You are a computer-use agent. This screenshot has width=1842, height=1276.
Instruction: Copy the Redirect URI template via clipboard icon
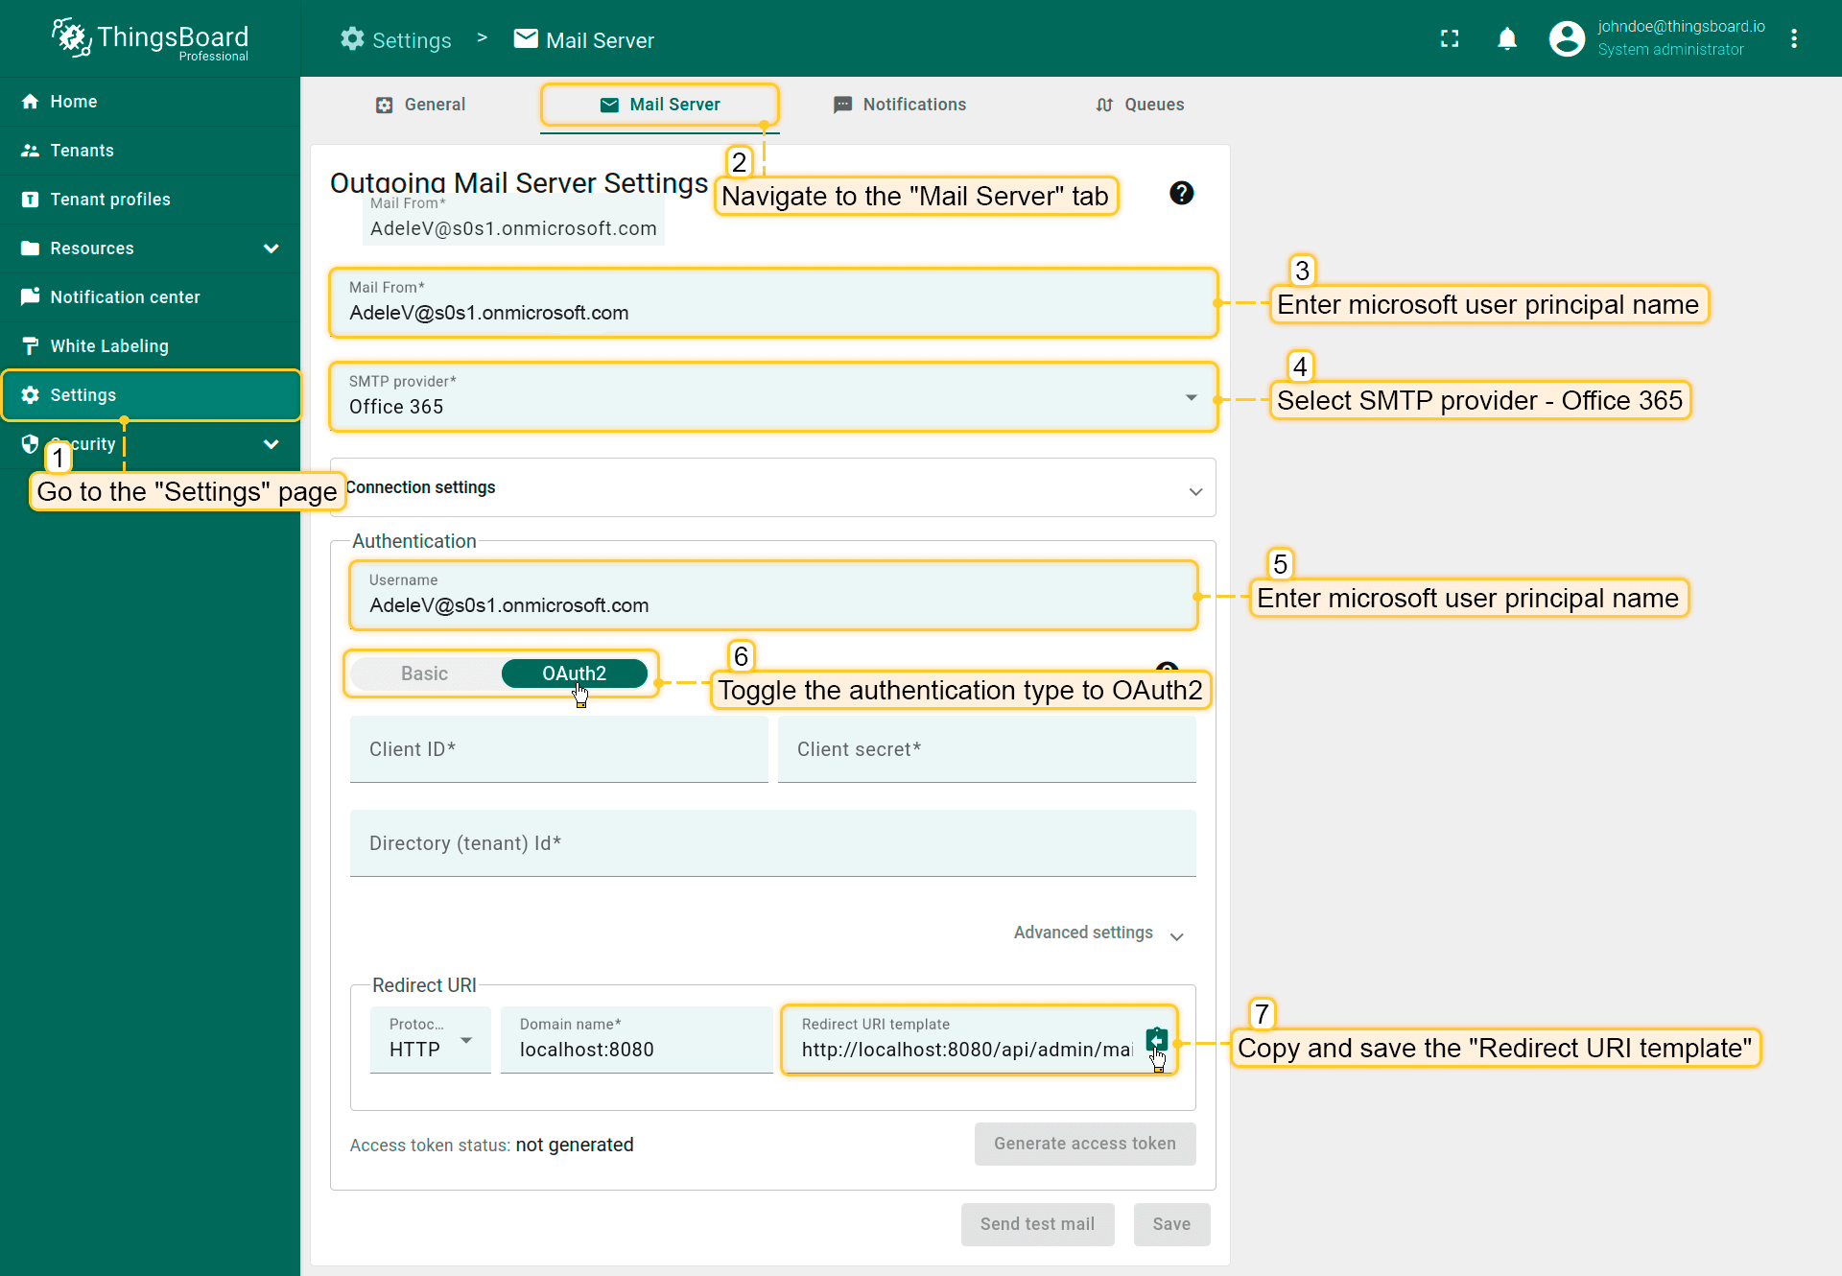tap(1156, 1040)
